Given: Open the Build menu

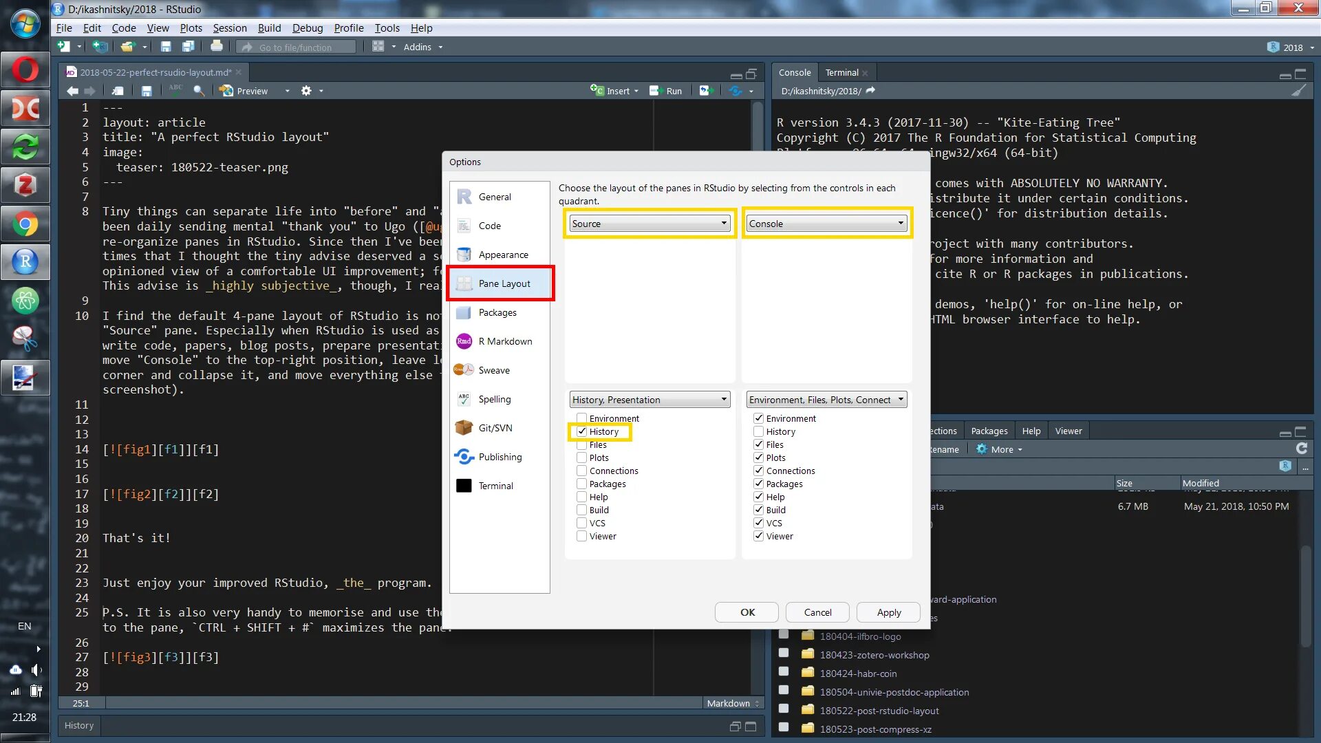Looking at the screenshot, I should click(x=269, y=28).
